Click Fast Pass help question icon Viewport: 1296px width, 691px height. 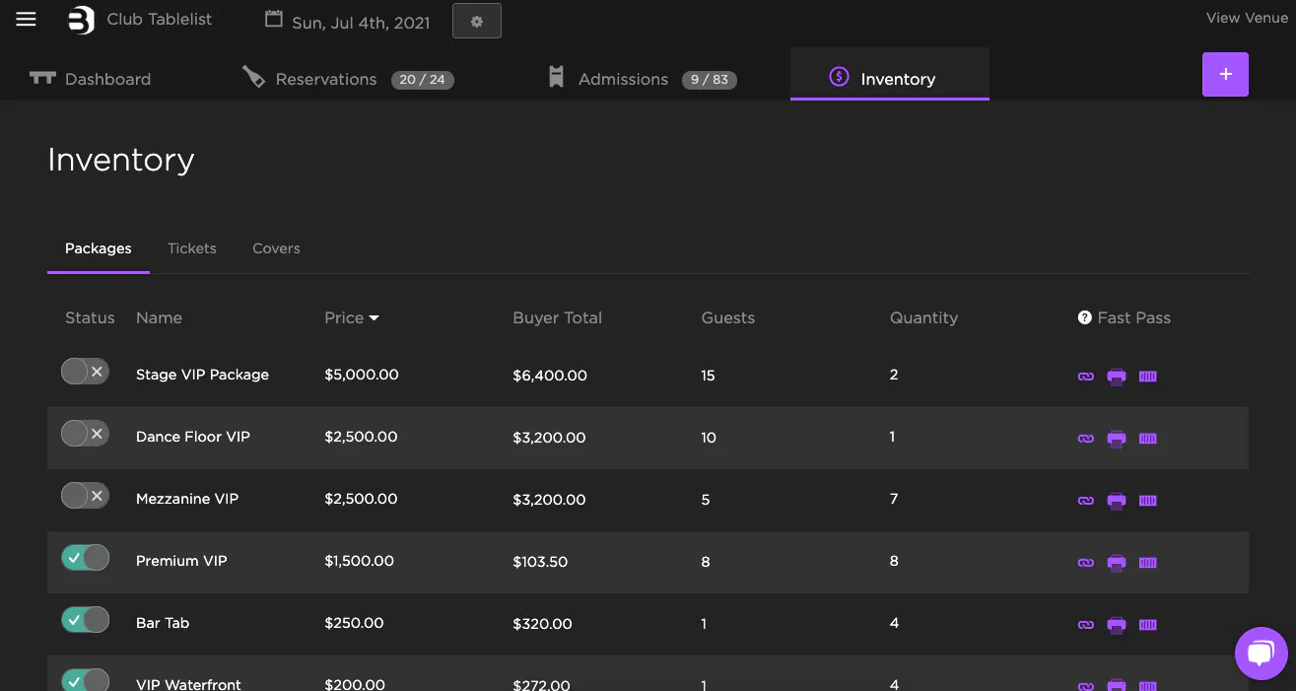(x=1084, y=317)
